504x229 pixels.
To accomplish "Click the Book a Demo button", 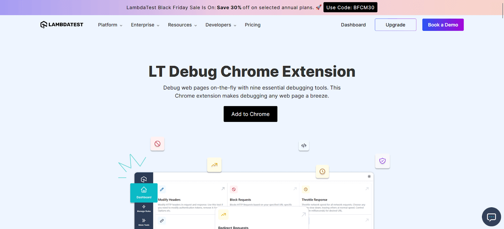I will pyautogui.click(x=443, y=25).
